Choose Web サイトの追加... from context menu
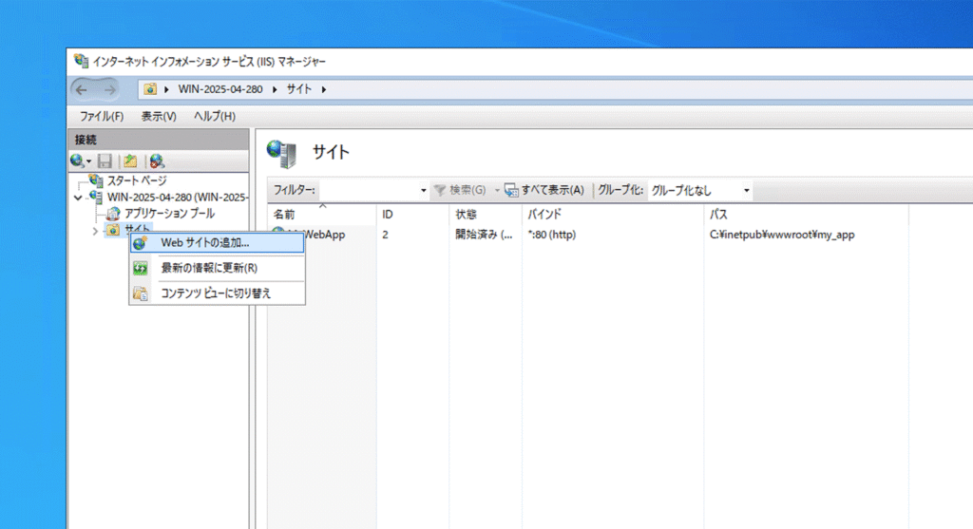Viewport: 973px width, 529px height. pos(218,242)
